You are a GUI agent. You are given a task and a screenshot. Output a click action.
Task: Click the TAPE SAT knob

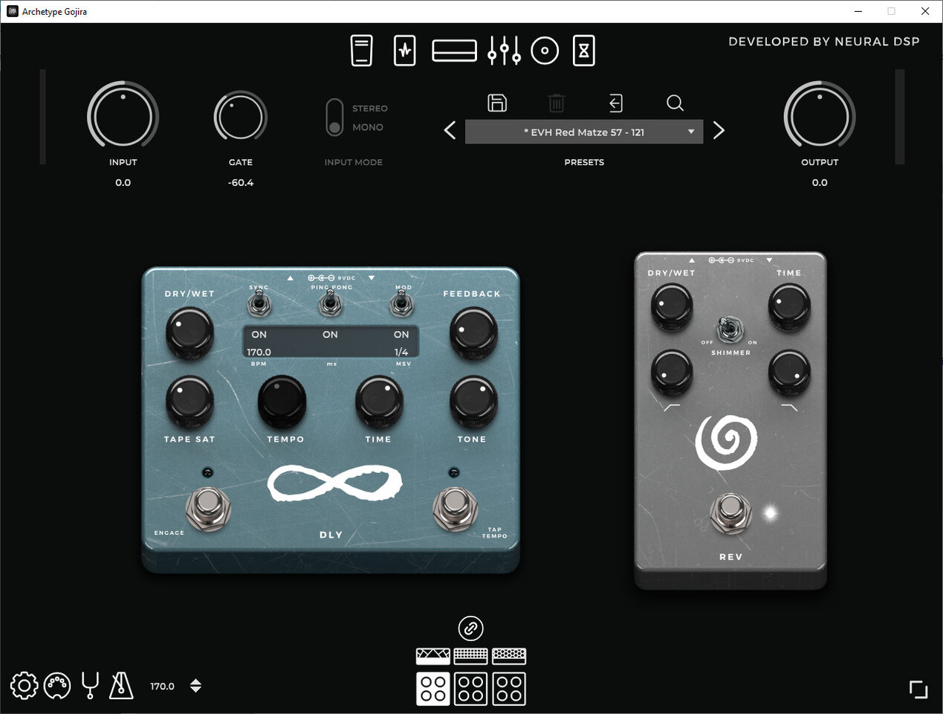pyautogui.click(x=189, y=400)
